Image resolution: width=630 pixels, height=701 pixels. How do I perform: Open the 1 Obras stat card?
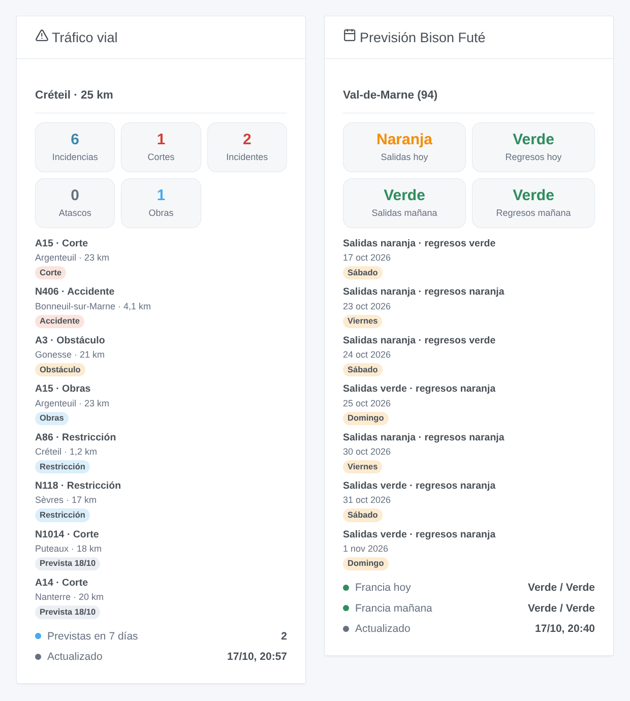pos(161,203)
